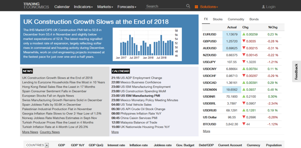Click the Login user icon
Viewport: 301px width, 148px height.
click(263, 7)
